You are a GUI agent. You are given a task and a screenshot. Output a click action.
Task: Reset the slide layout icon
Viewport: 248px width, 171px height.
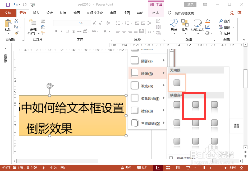click(43, 27)
